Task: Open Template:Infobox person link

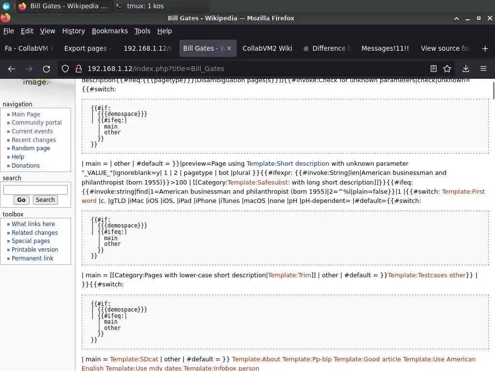Action: point(221,368)
